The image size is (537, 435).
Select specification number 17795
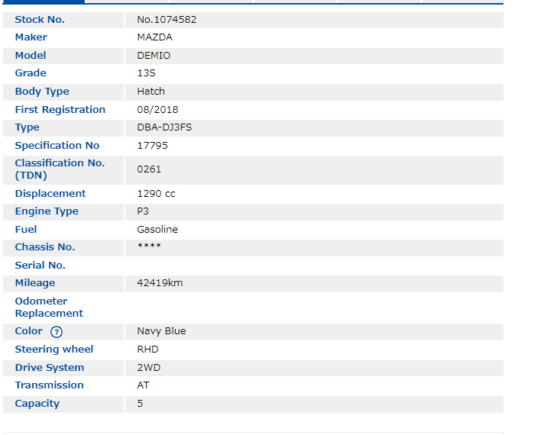point(152,146)
